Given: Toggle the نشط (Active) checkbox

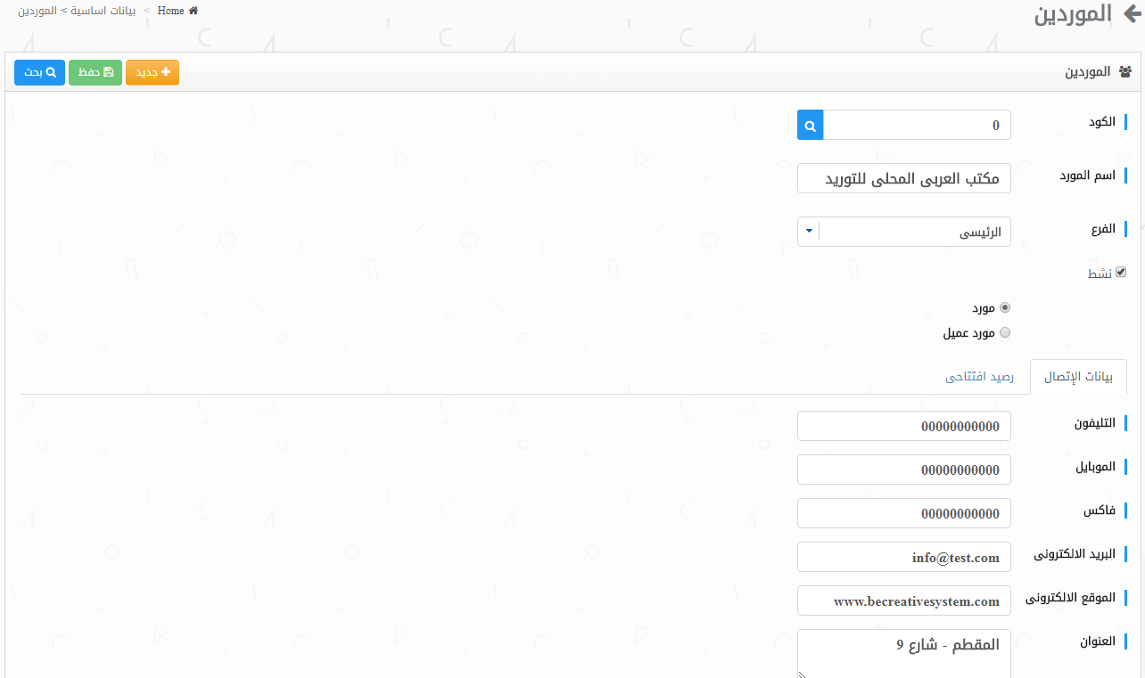Looking at the screenshot, I should point(1121,273).
